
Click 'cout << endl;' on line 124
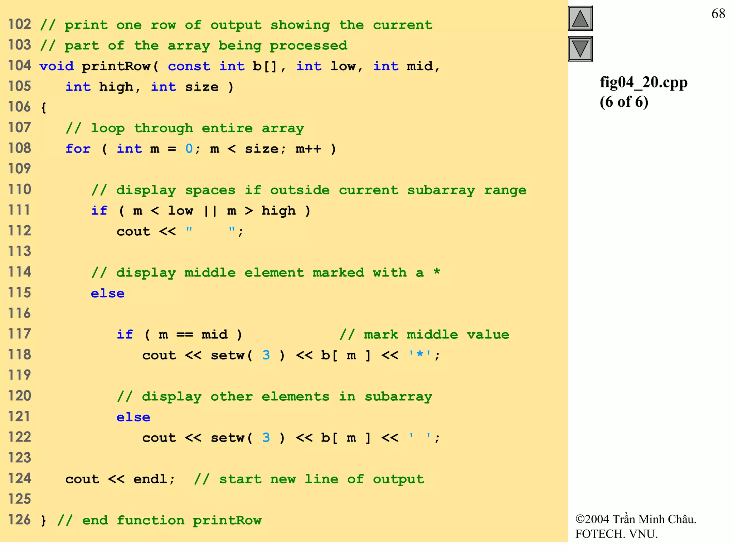click(x=120, y=479)
